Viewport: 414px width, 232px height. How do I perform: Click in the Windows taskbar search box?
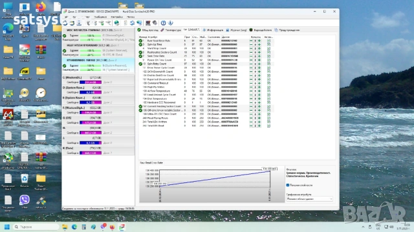pyautogui.click(x=36, y=227)
